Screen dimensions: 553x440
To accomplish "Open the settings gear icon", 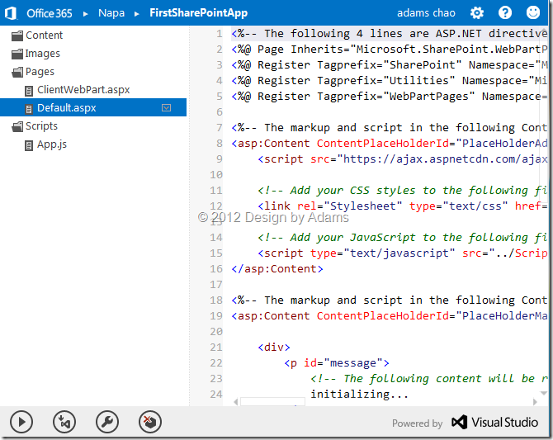I will [x=477, y=13].
